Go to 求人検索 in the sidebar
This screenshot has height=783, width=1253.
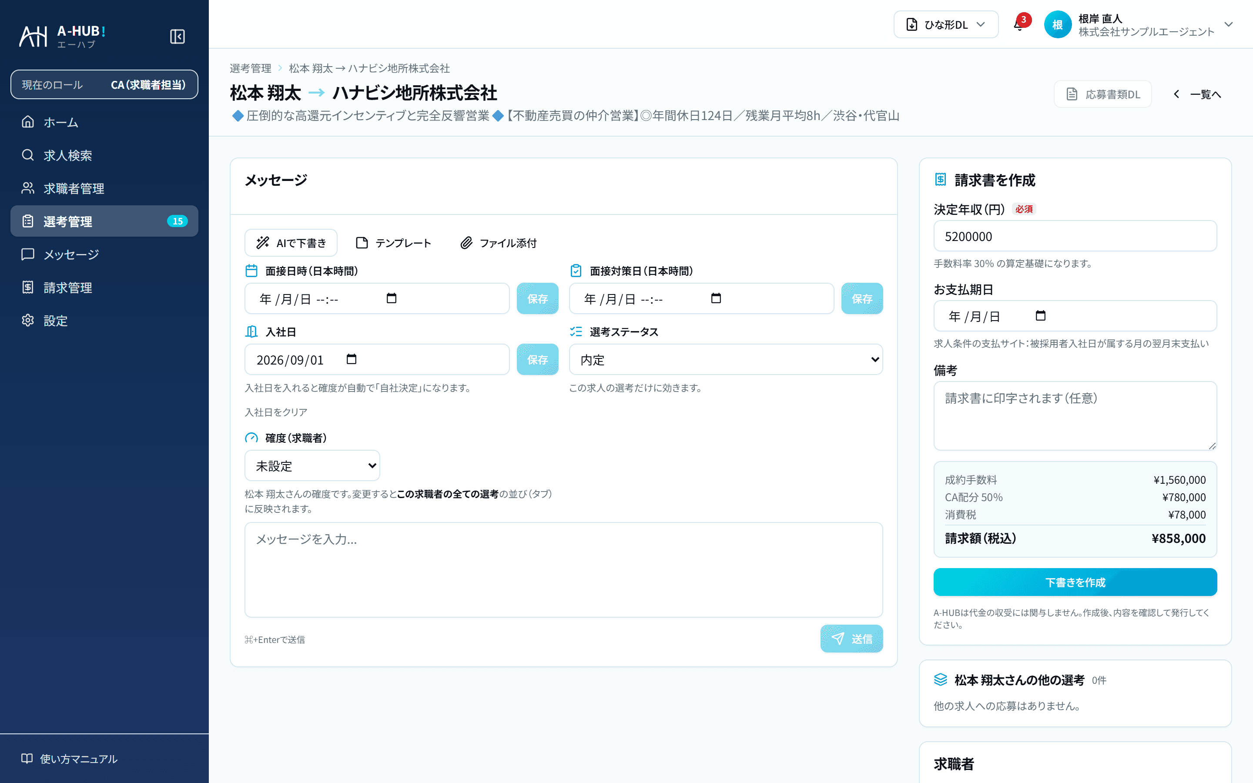104,155
